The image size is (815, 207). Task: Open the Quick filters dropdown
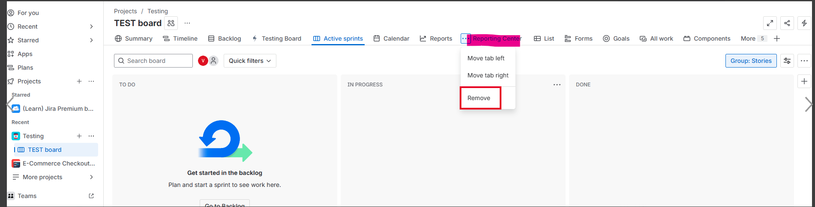click(x=249, y=61)
